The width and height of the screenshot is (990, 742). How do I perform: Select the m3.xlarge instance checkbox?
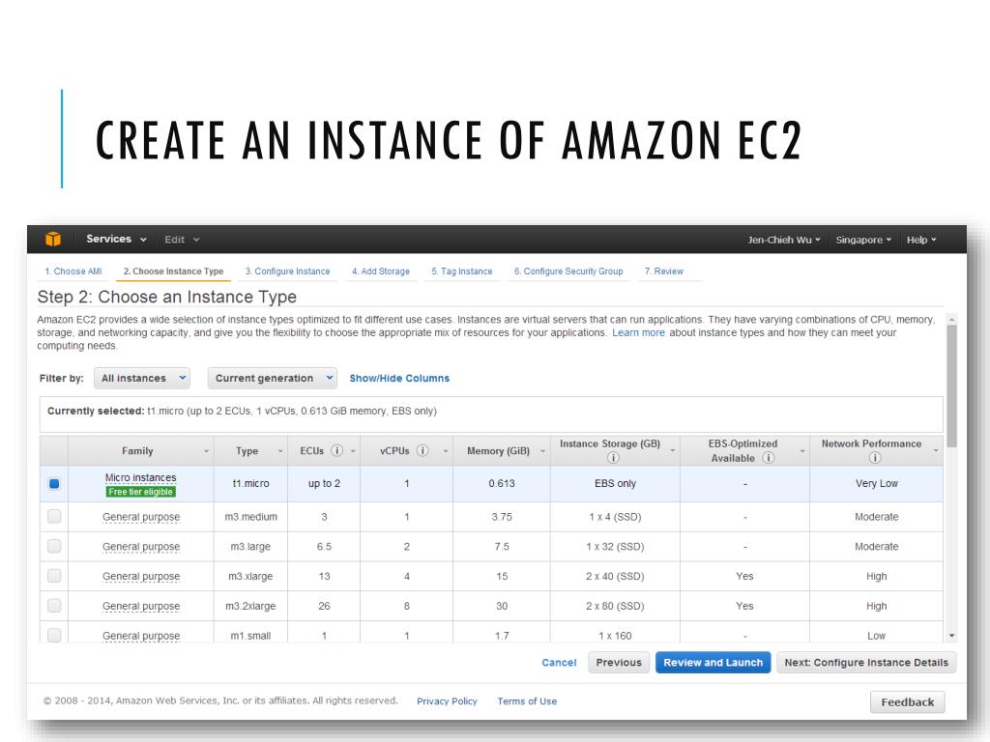pos(54,576)
